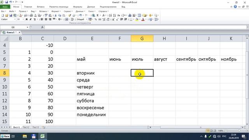Click Select All corner of the grid
Viewport: 249px width, 140px height.
point(5,38)
